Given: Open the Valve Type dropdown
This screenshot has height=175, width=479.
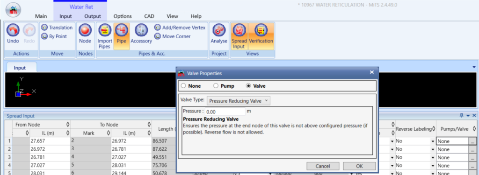Looking at the screenshot, I should 238,101.
